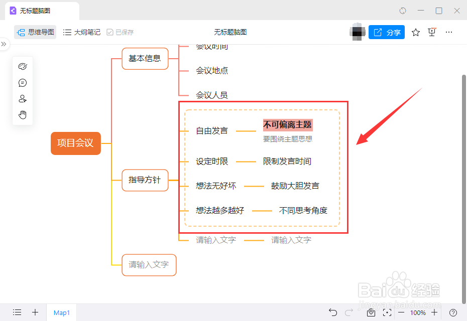Expand the collapsed left panel chevron
Image resolution: width=467 pixels, height=321 pixels.
(x=5, y=44)
